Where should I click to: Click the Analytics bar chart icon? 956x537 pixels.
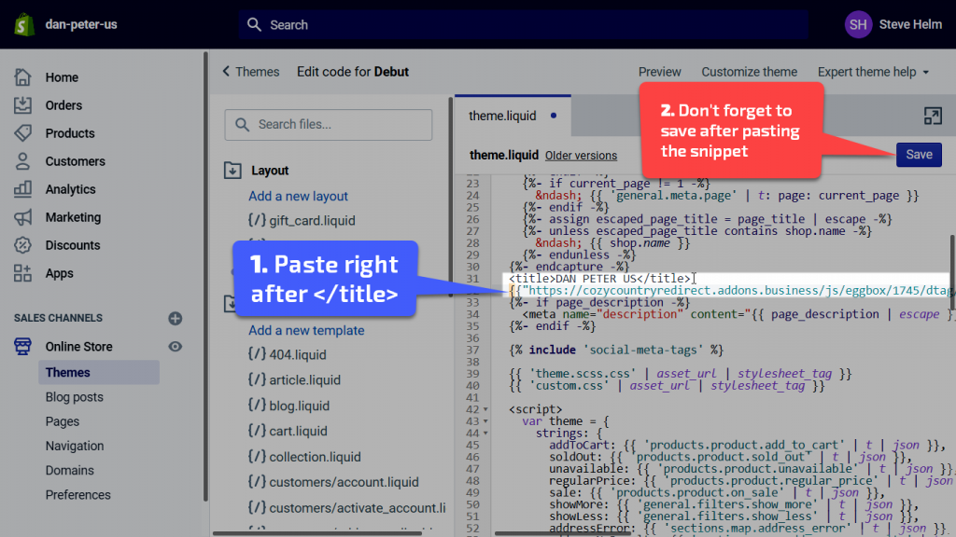22,189
